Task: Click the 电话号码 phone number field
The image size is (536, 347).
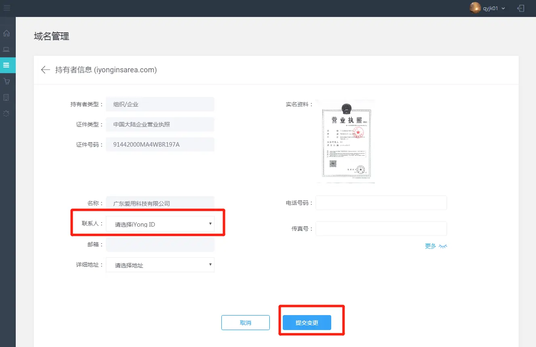Action: click(381, 203)
